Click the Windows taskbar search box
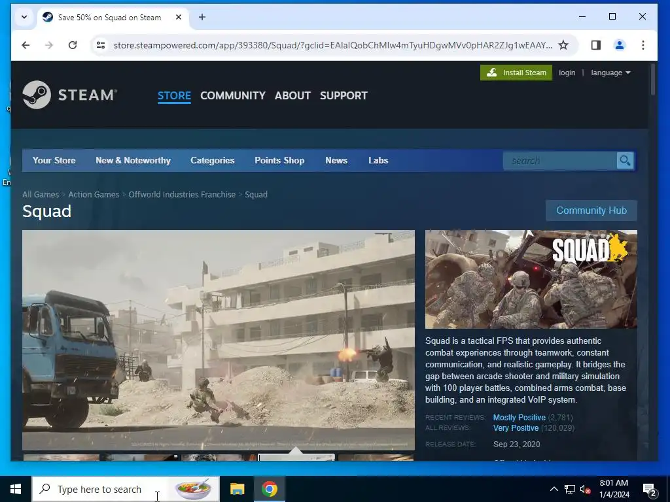The image size is (670, 502). tap(126, 489)
